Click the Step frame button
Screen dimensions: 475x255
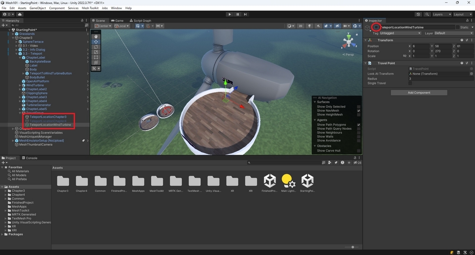click(245, 14)
